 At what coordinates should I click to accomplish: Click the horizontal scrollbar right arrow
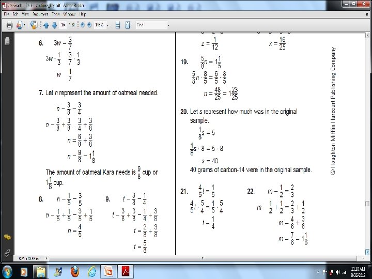[363, 258]
